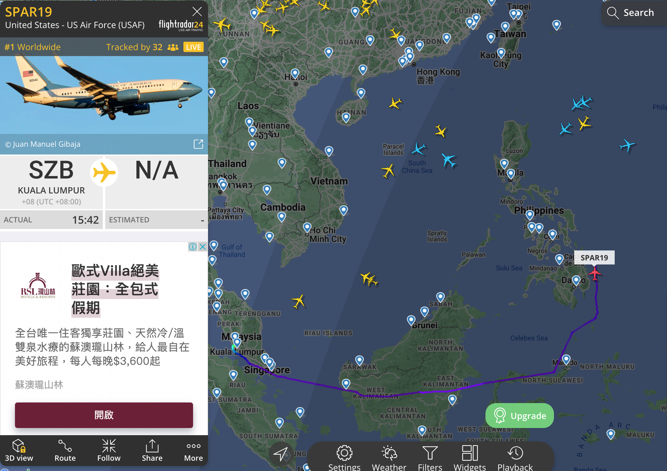Dismiss the advertisement with X
This screenshot has height=471, width=667.
point(203,247)
